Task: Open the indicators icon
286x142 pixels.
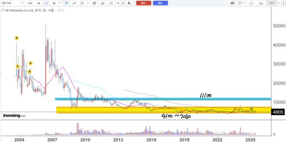Action: click(103, 3)
